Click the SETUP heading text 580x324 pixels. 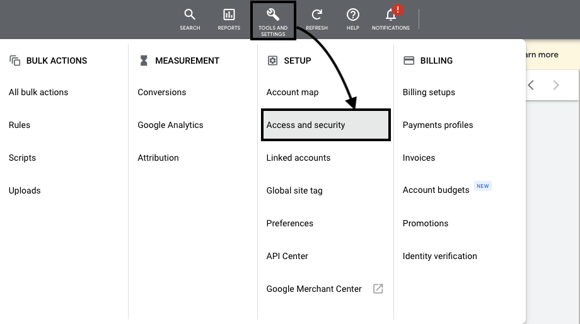[x=298, y=61]
